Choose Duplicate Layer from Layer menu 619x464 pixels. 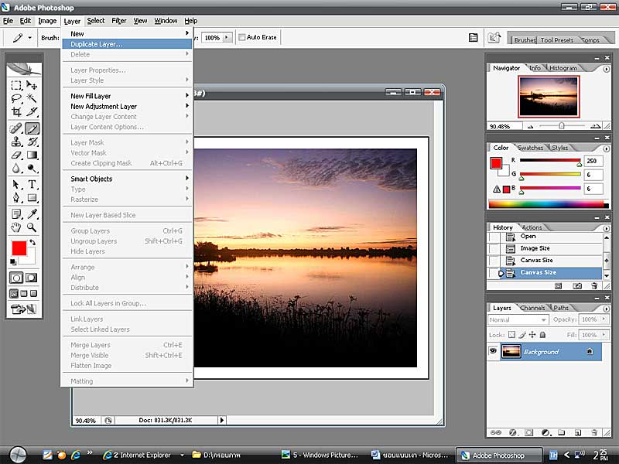pos(127,44)
